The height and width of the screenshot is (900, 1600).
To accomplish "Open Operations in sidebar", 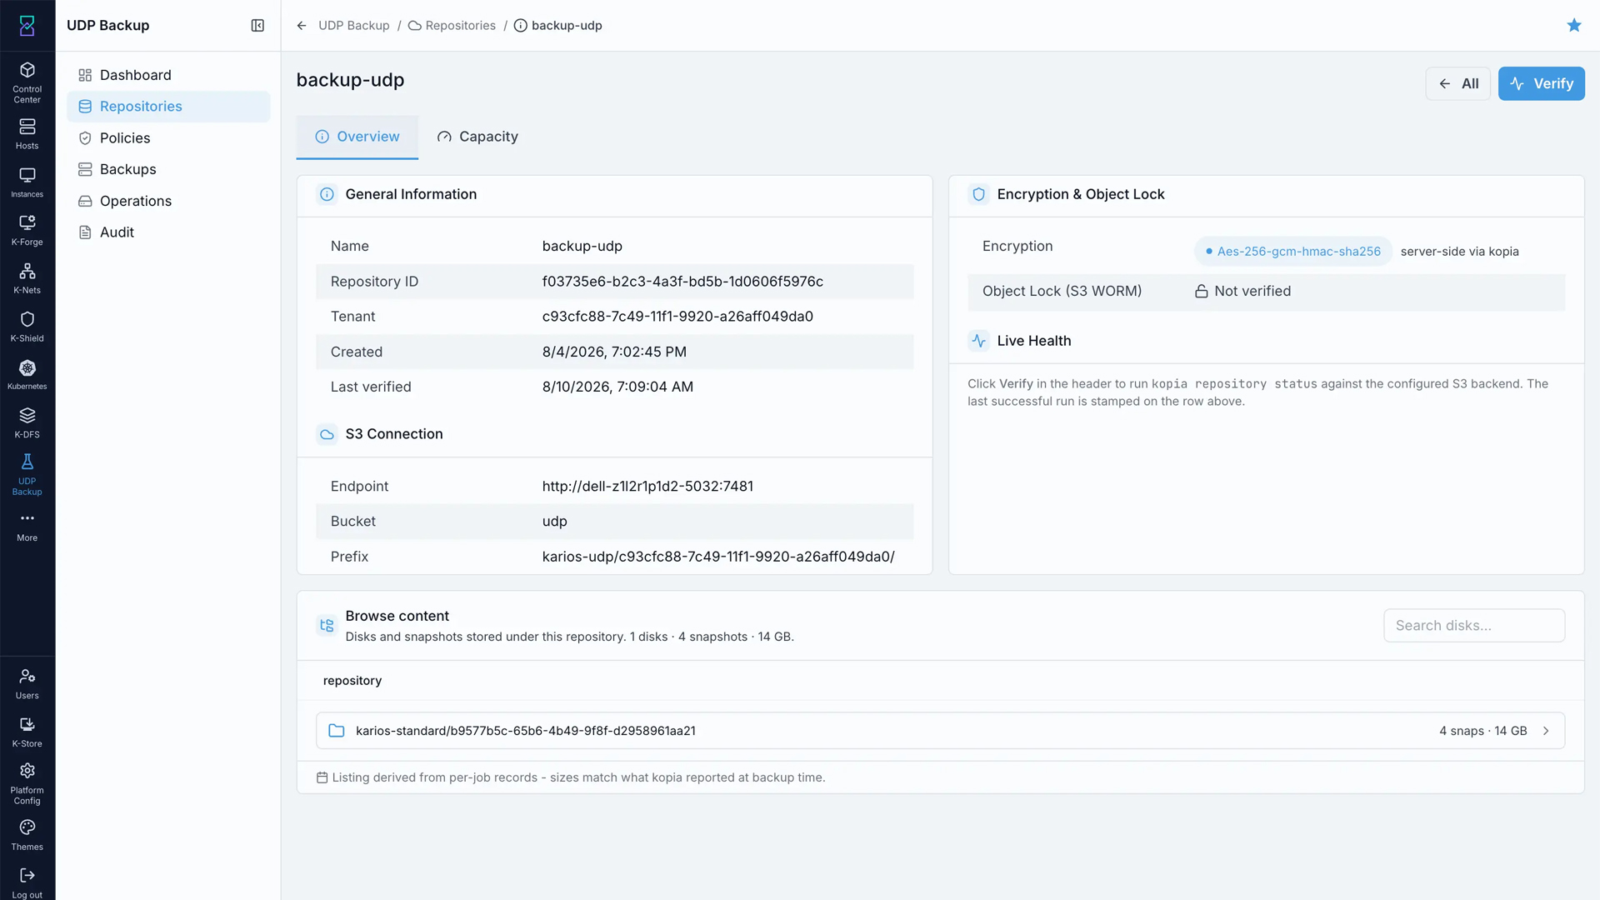I will (x=168, y=201).
